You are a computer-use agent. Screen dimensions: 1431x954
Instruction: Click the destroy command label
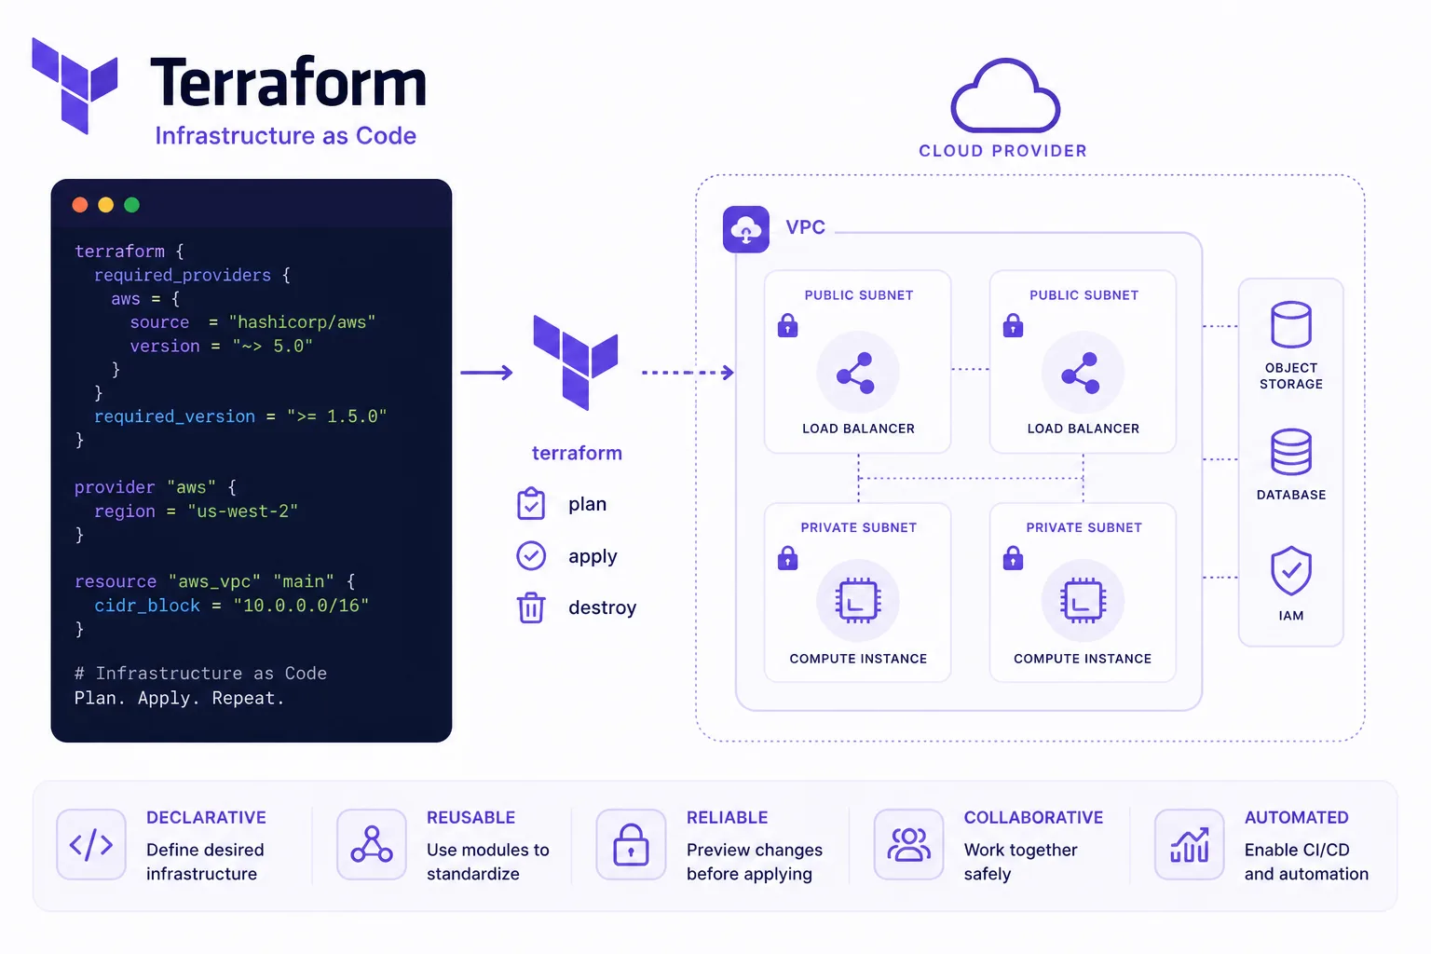tap(603, 607)
